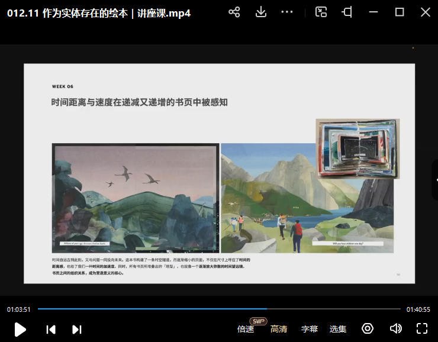
Task: Click the stacked book pages photo
Action: tap(358, 149)
